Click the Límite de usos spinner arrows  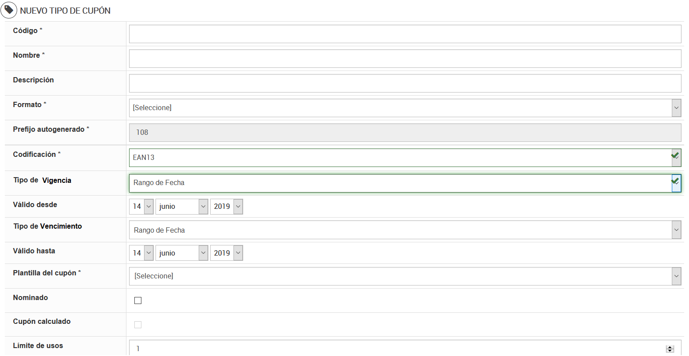coord(670,349)
